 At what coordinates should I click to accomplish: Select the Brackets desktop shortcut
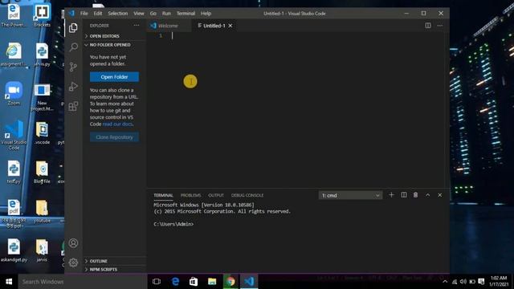[x=42, y=15]
